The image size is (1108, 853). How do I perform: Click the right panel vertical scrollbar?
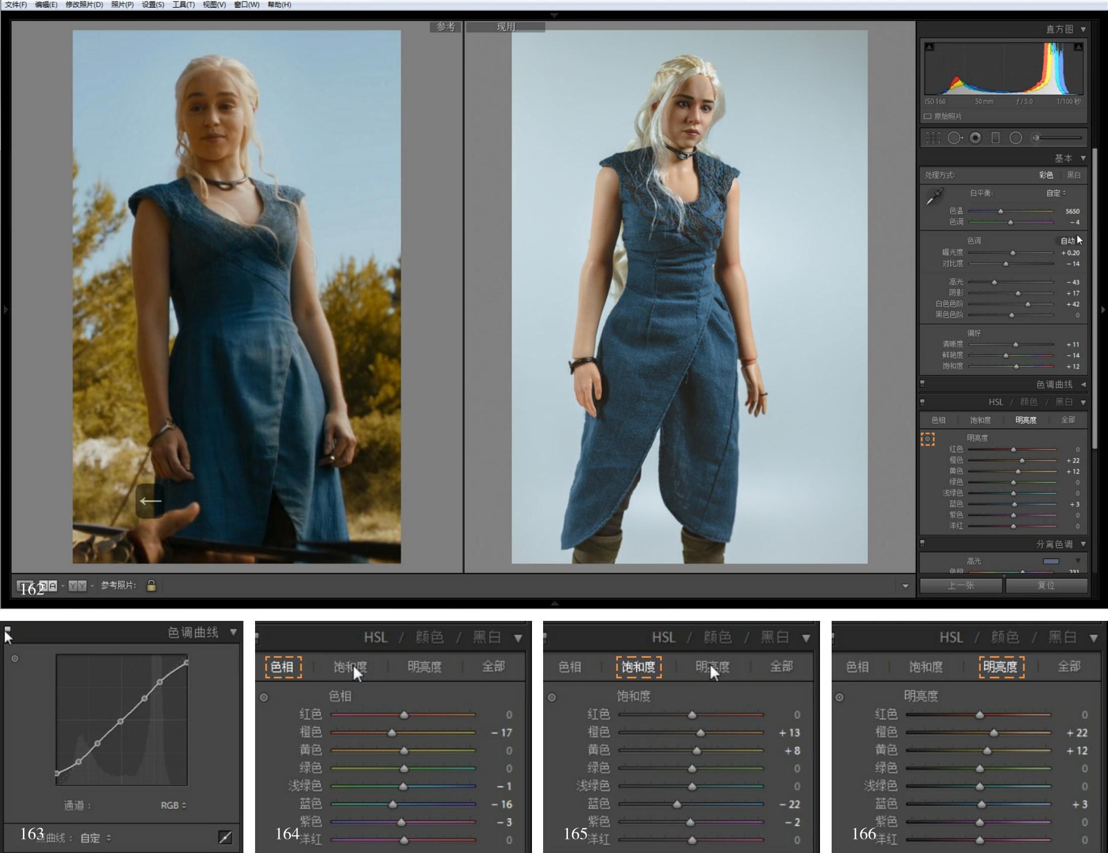(1095, 299)
